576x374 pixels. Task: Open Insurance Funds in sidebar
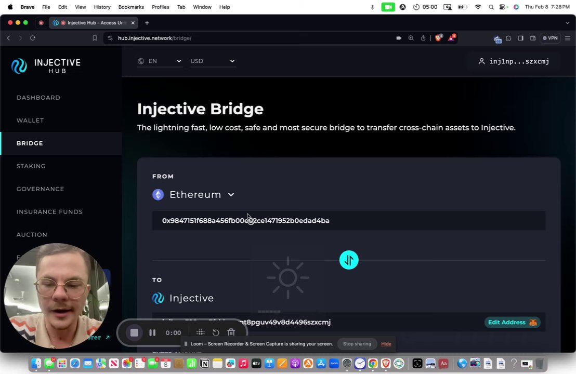pyautogui.click(x=49, y=212)
